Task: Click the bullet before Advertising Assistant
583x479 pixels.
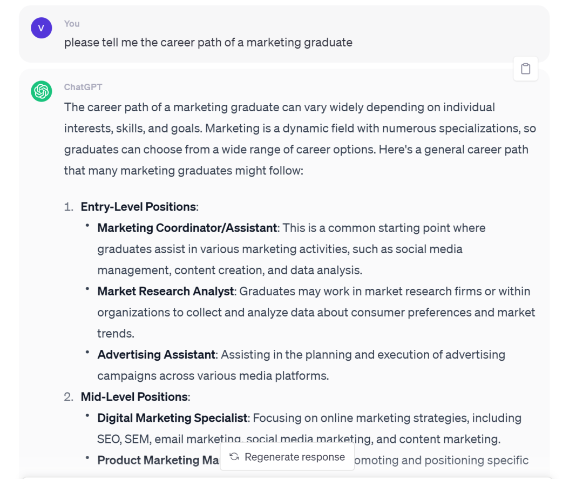Action: (x=87, y=353)
